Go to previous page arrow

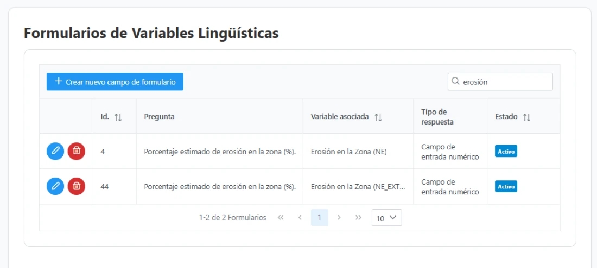click(x=300, y=218)
